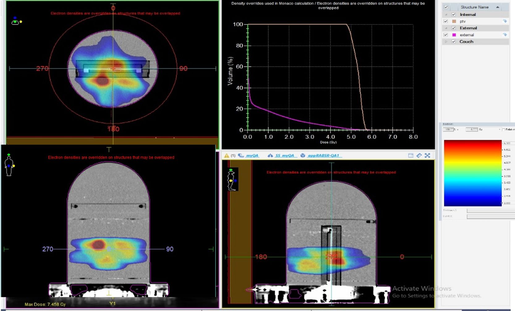Click the Volume (%) axis label on DVH
515x311 pixels.
click(x=230, y=71)
